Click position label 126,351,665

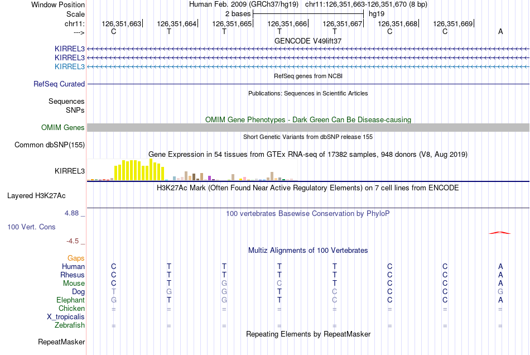coord(232,23)
